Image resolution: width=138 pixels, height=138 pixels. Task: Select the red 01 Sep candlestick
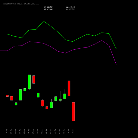pos(43,103)
